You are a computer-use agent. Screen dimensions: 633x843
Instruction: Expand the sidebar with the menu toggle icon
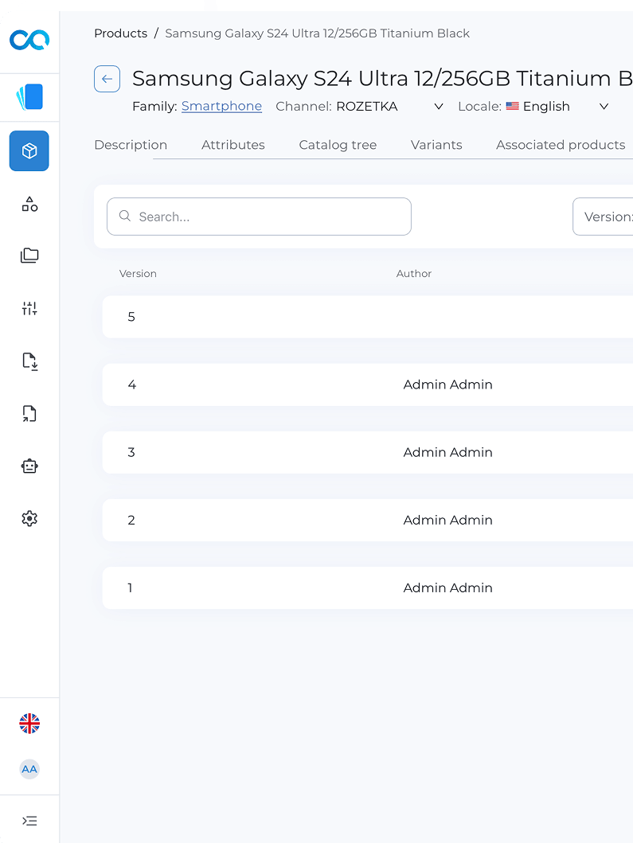tap(29, 821)
